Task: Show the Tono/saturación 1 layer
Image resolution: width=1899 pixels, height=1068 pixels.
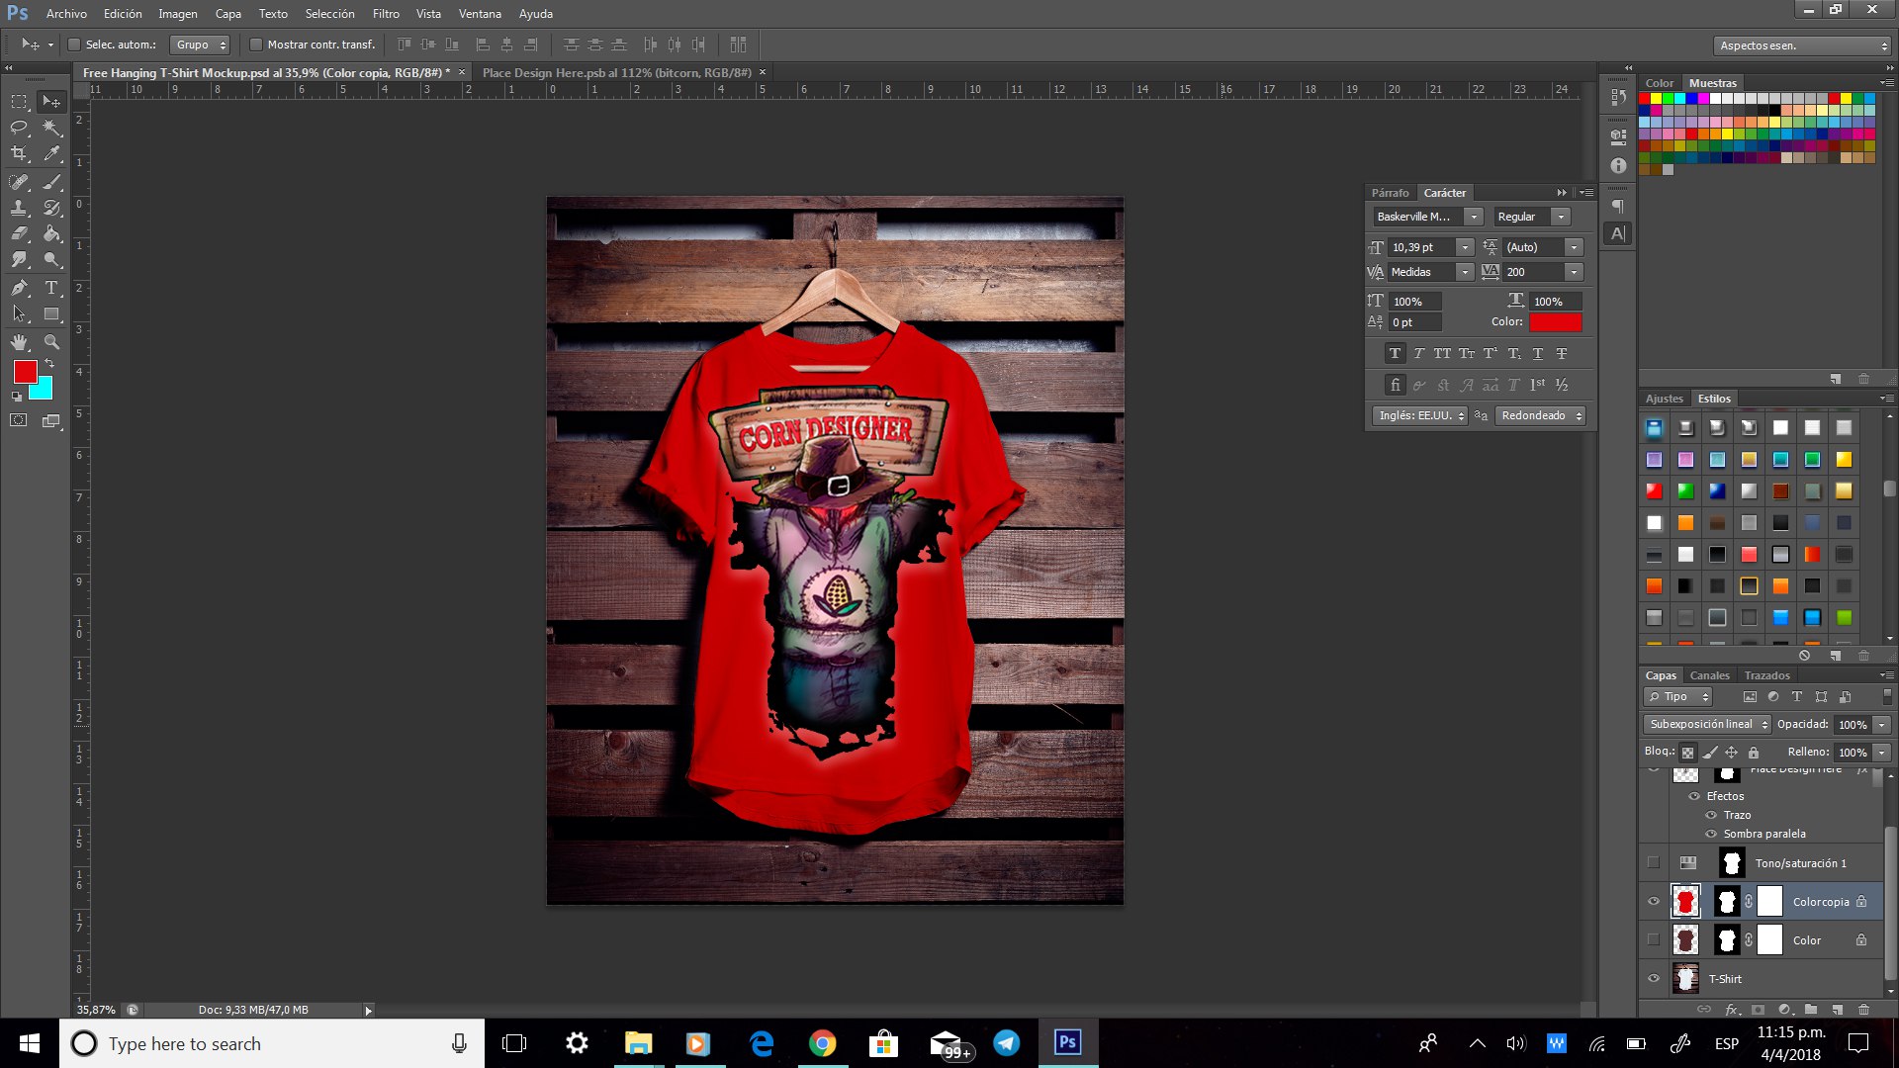Action: click(x=1653, y=862)
